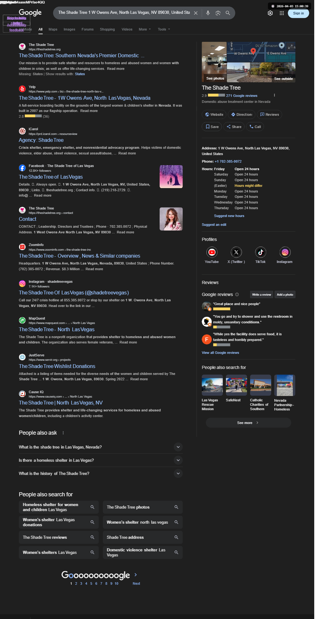Image resolution: width=318 pixels, height=619 pixels.
Task: Get Directions to The Shade Tree
Action: pyautogui.click(x=242, y=114)
